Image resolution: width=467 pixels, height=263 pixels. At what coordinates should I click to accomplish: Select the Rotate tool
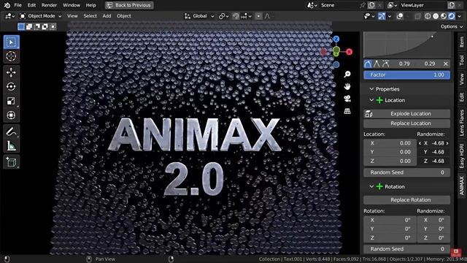(x=12, y=86)
